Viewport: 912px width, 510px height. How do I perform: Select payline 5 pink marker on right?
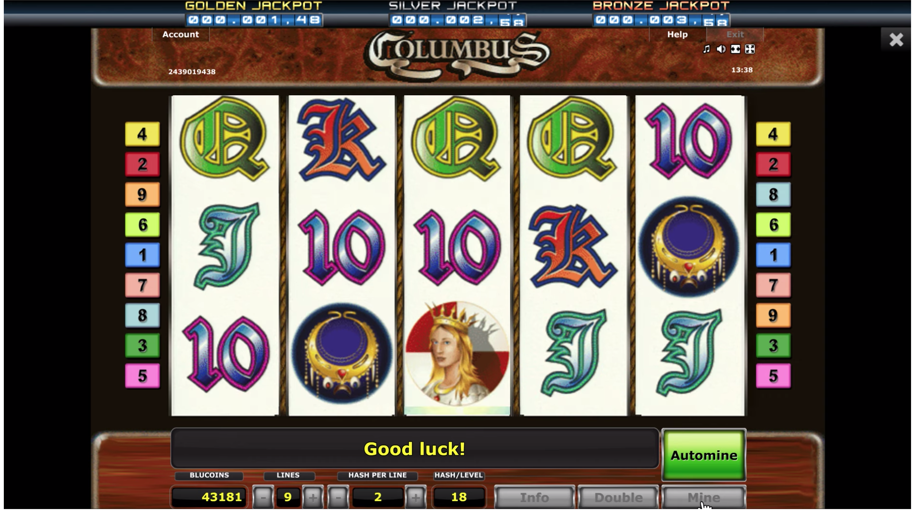[x=773, y=376]
